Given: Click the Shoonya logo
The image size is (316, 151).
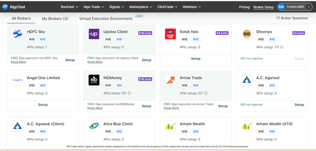Looking at the screenshot, I should [246, 34].
